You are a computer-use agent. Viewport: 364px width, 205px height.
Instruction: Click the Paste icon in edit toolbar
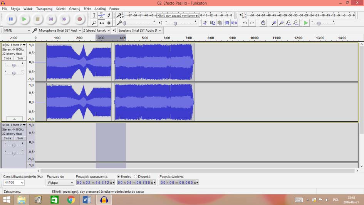(220, 23)
